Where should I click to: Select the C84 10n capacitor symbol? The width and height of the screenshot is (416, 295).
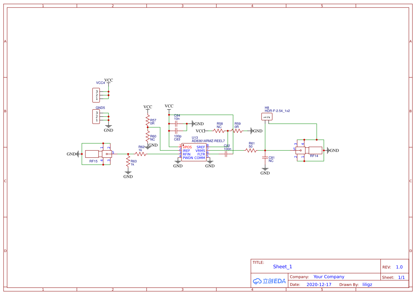pos(176,124)
